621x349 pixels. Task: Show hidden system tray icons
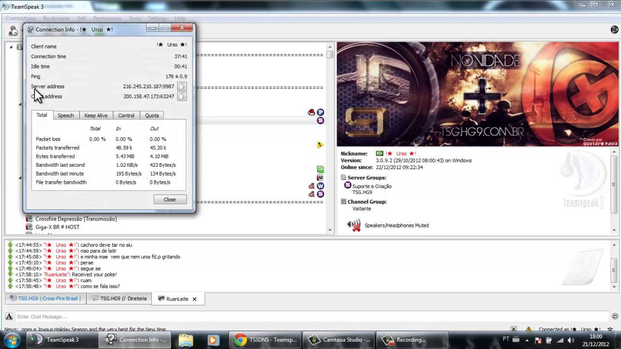tap(527, 340)
